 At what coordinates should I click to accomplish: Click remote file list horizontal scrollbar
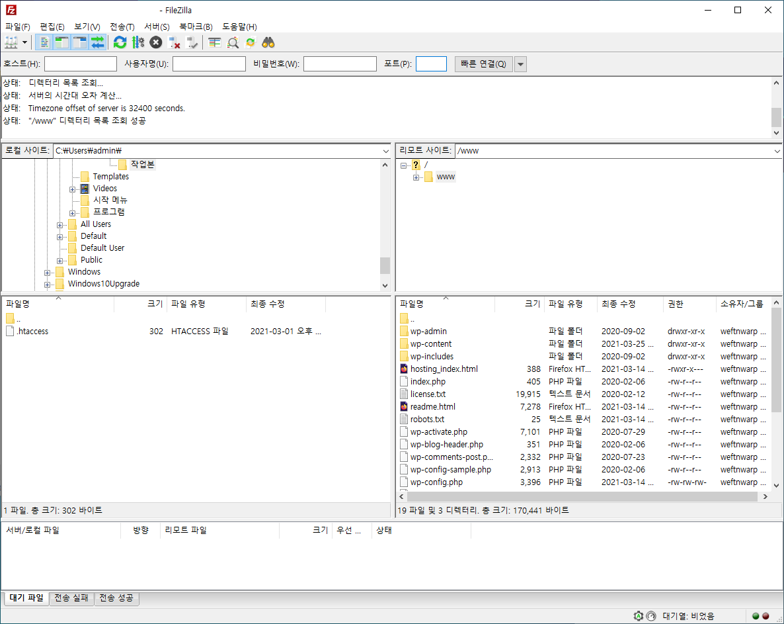pyautogui.click(x=583, y=496)
